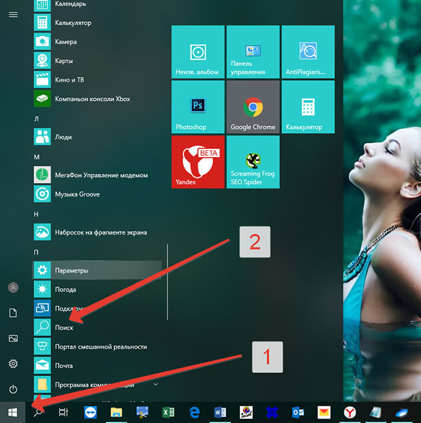Open the Калькулятор tile

(308, 107)
